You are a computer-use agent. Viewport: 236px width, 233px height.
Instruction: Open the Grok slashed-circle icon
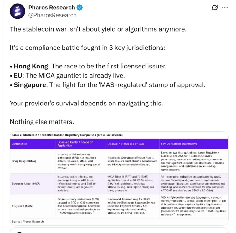pos(215,8)
